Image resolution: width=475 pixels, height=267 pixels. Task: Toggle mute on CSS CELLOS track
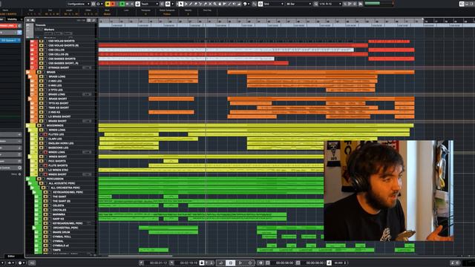(42, 50)
